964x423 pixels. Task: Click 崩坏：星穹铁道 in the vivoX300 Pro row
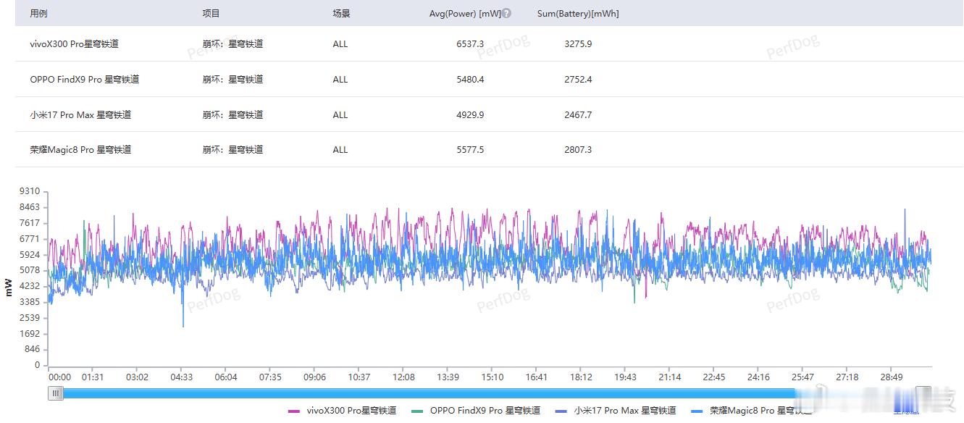[232, 44]
